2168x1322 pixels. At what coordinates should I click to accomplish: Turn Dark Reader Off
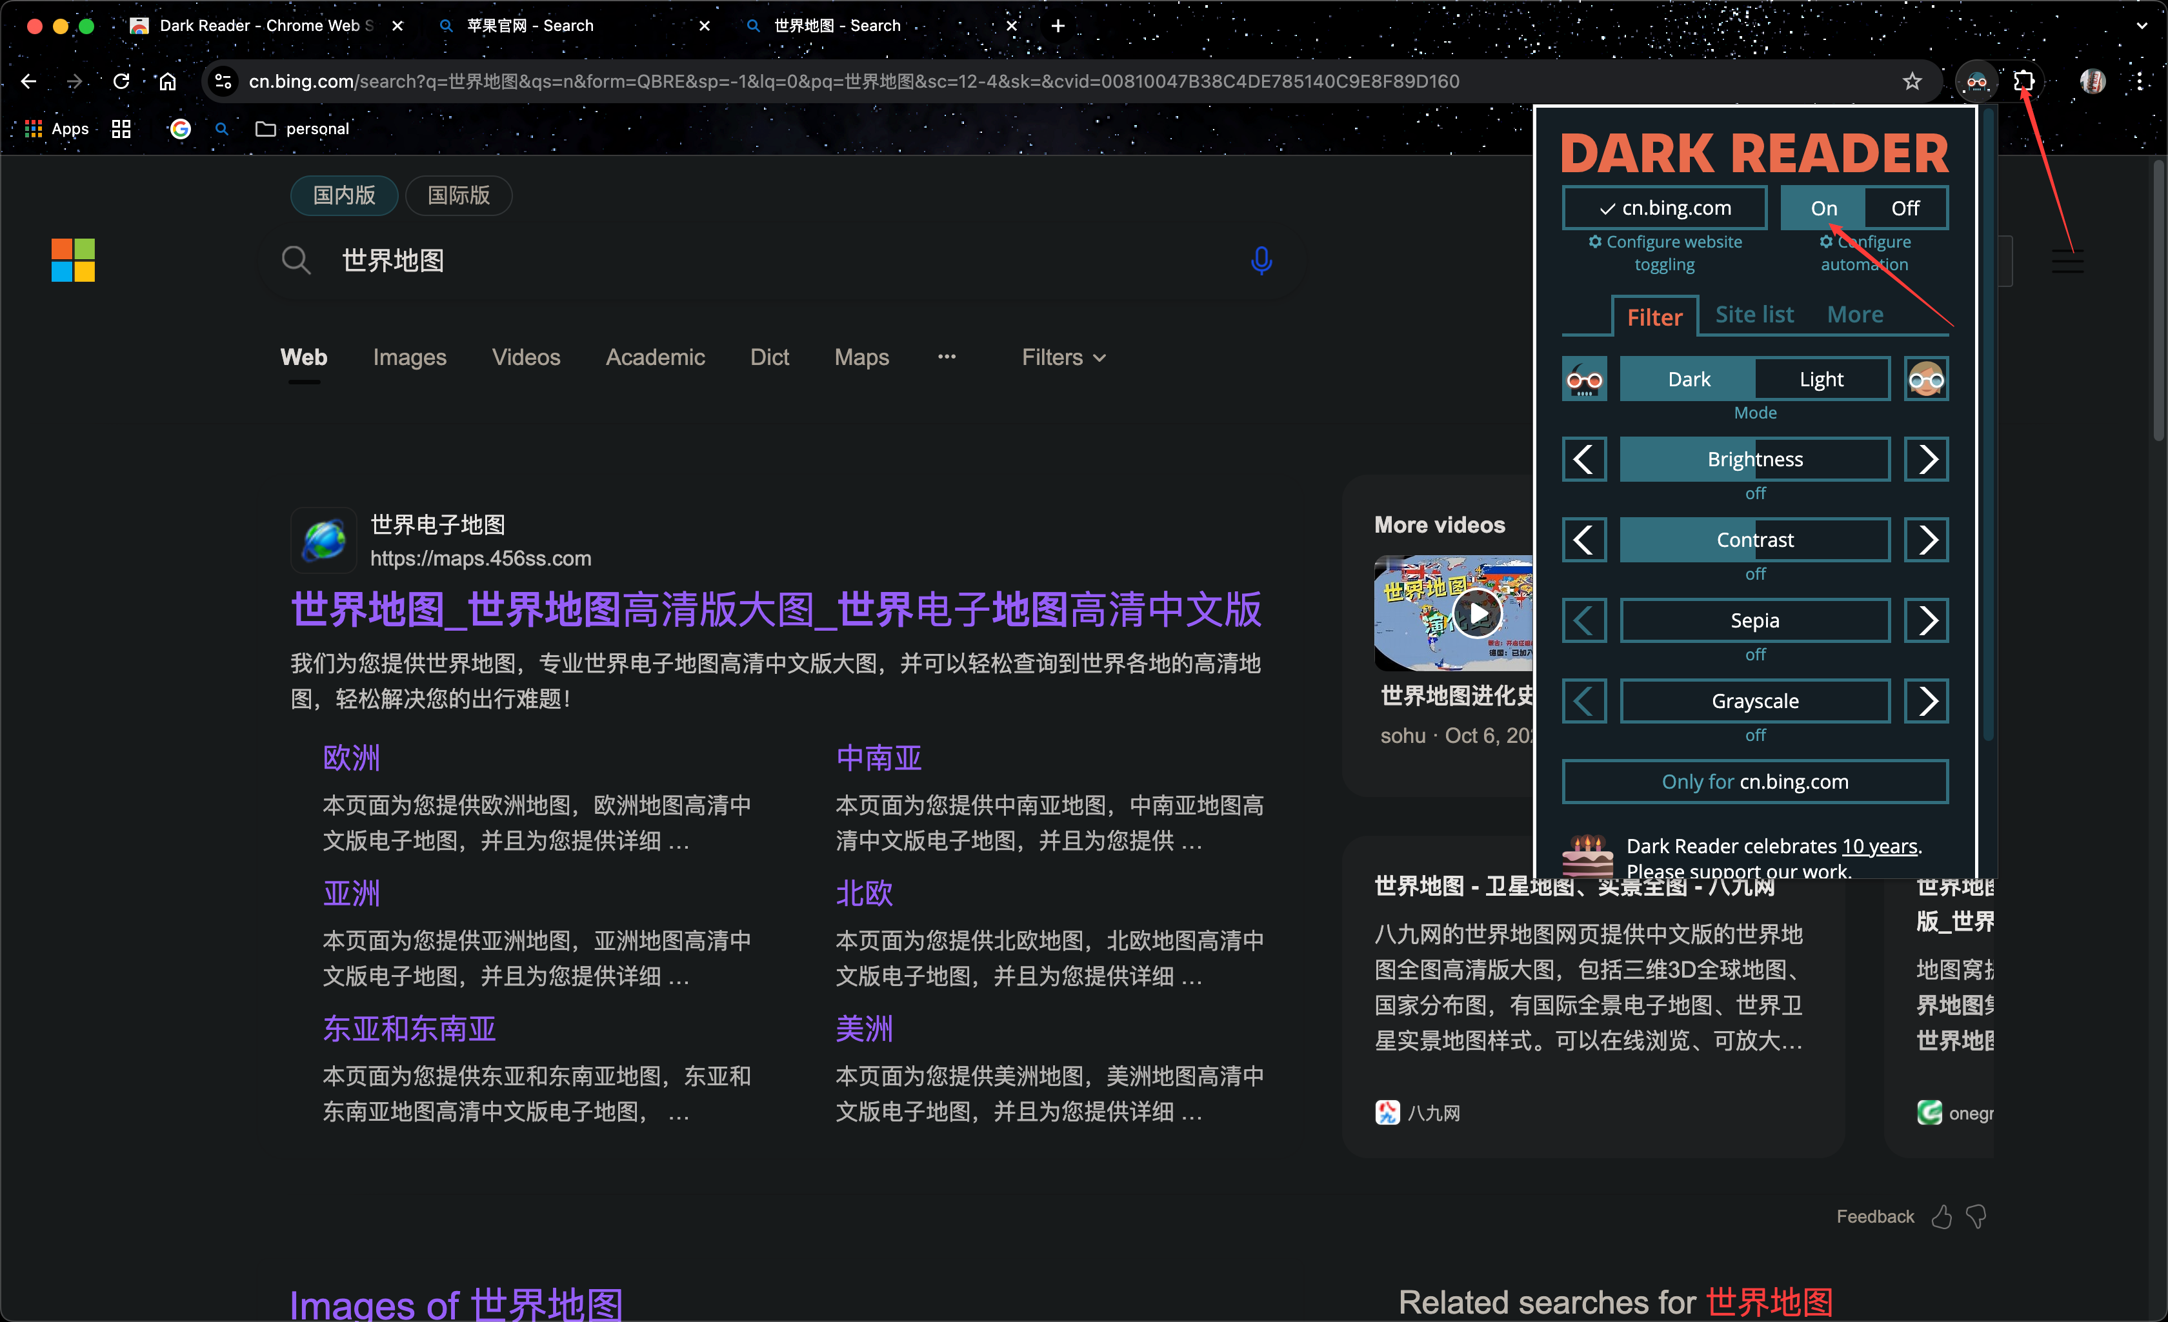coord(1905,208)
